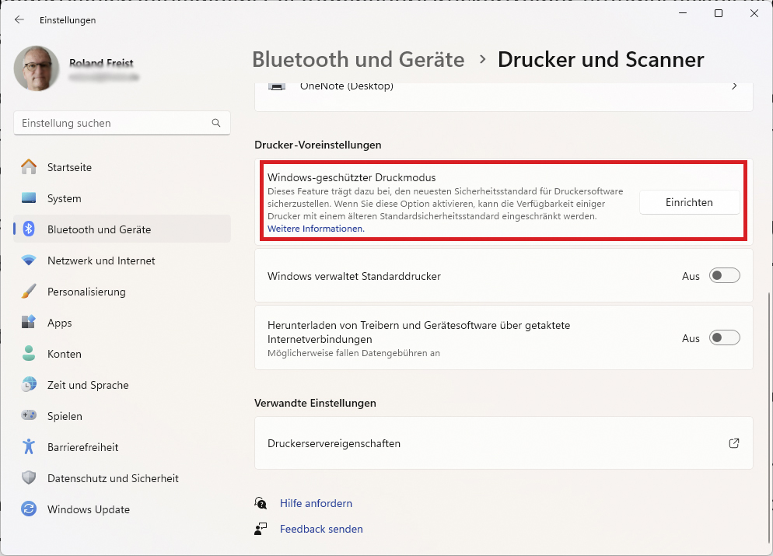Open Spielen settings category
The width and height of the screenshot is (773, 556).
tap(122, 415)
